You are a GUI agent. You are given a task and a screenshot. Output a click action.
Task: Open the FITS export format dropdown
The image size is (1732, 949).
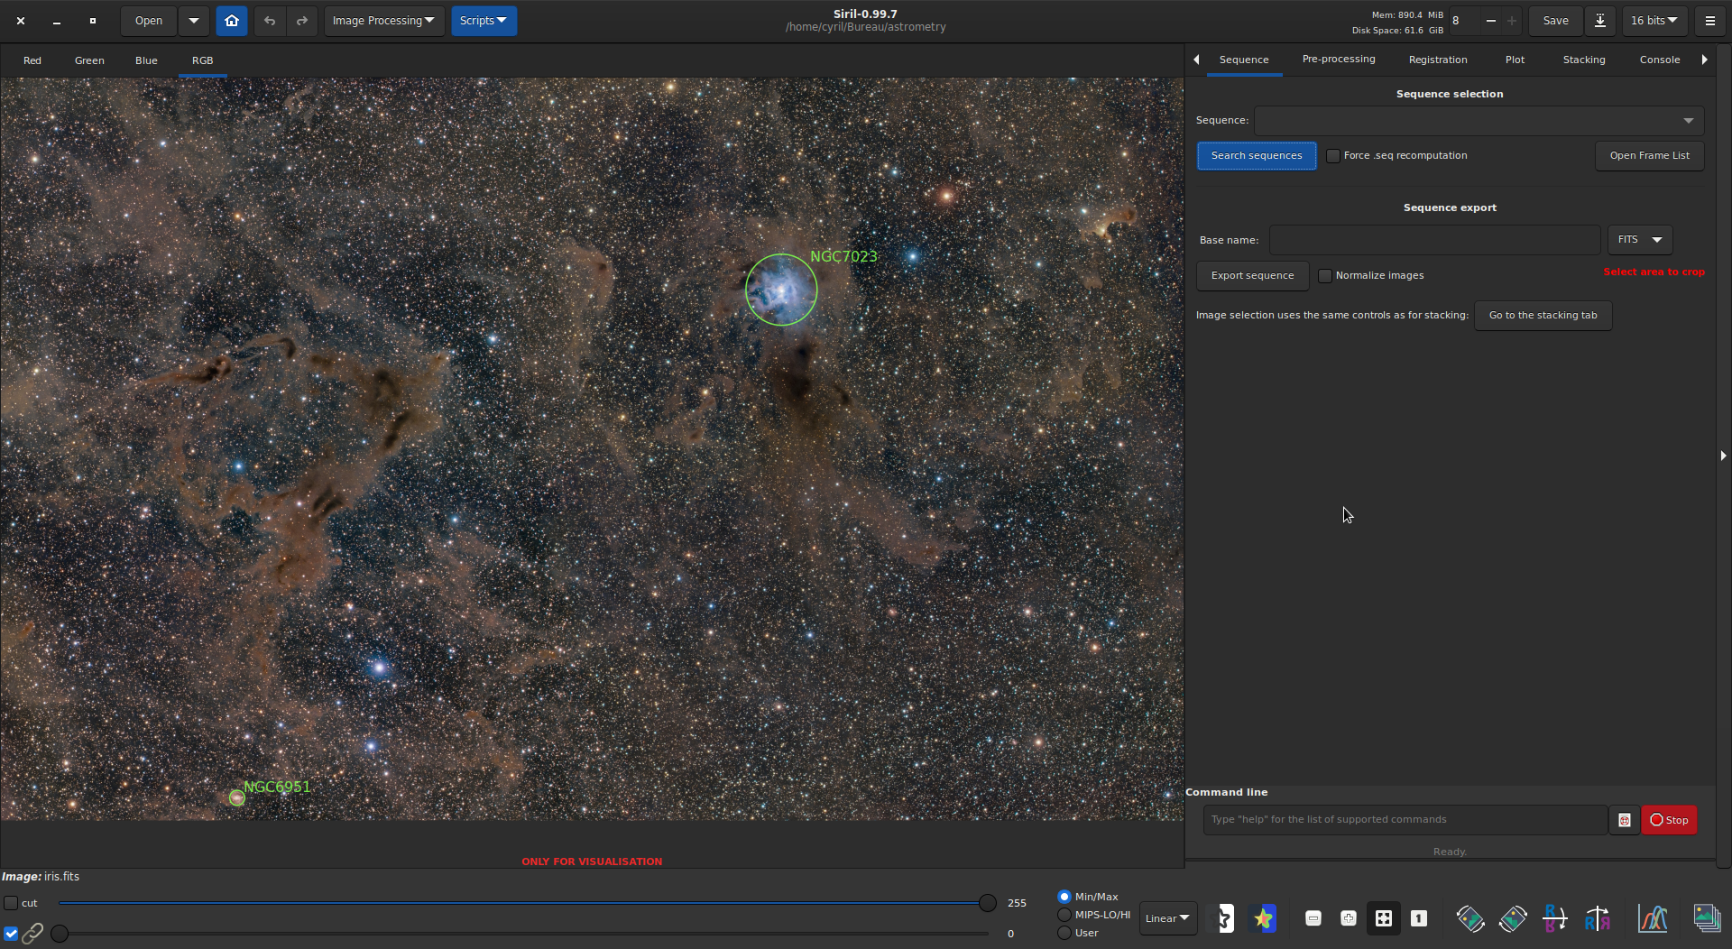click(1639, 240)
